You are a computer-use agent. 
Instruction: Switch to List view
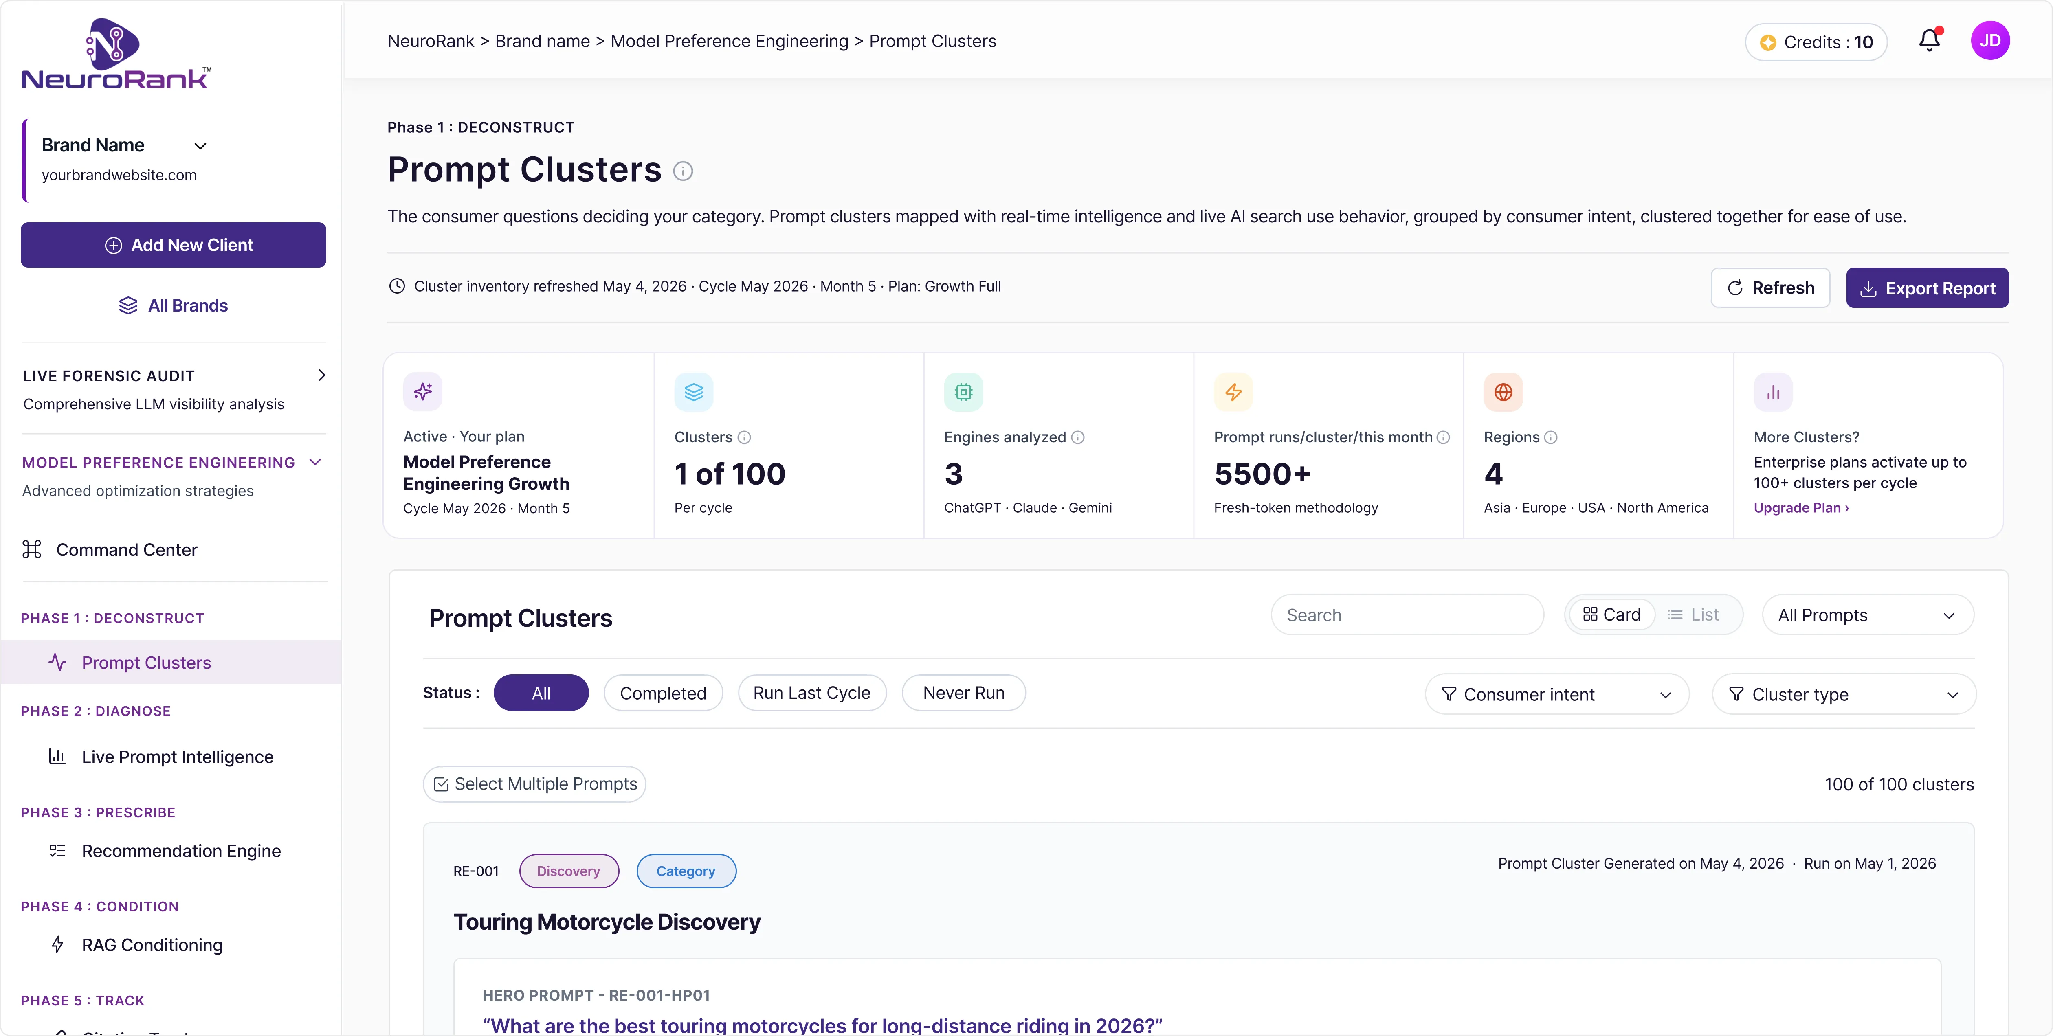coord(1695,615)
